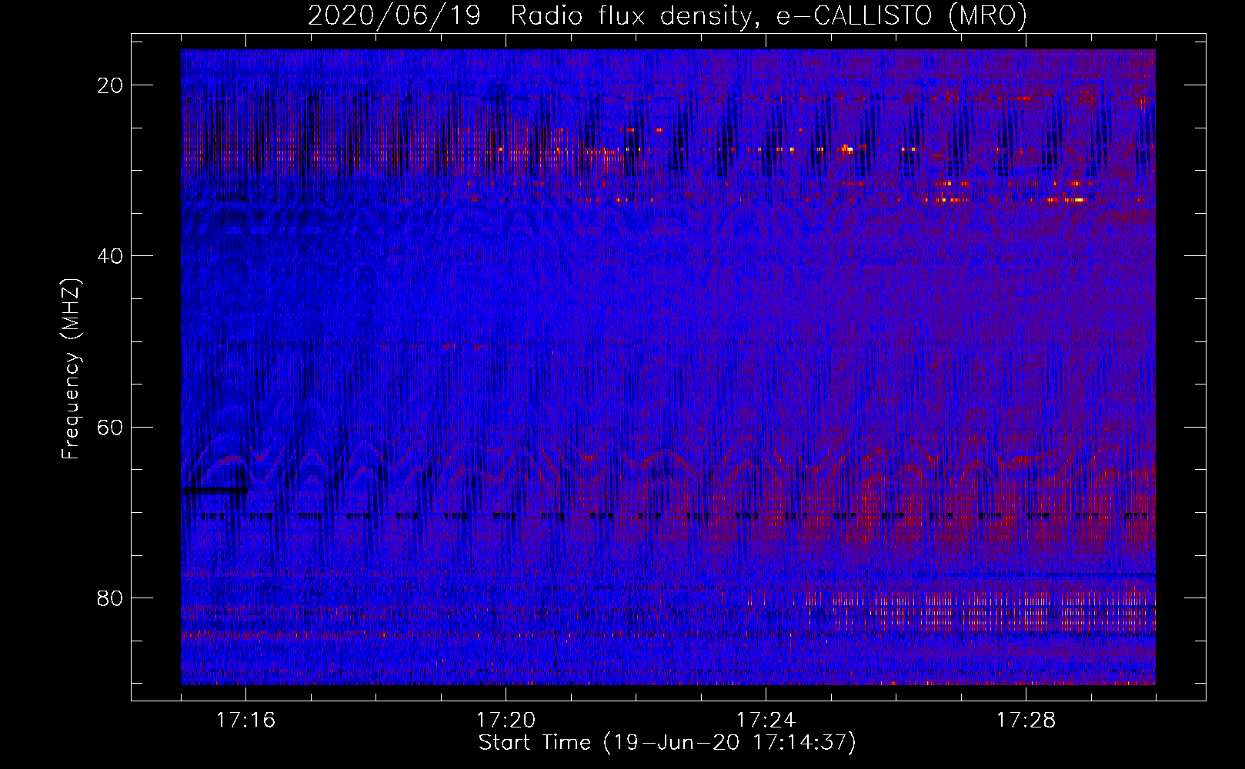The height and width of the screenshot is (769, 1245).
Task: Click the 'Frequency (MHZ)' axis label
Action: (x=71, y=369)
